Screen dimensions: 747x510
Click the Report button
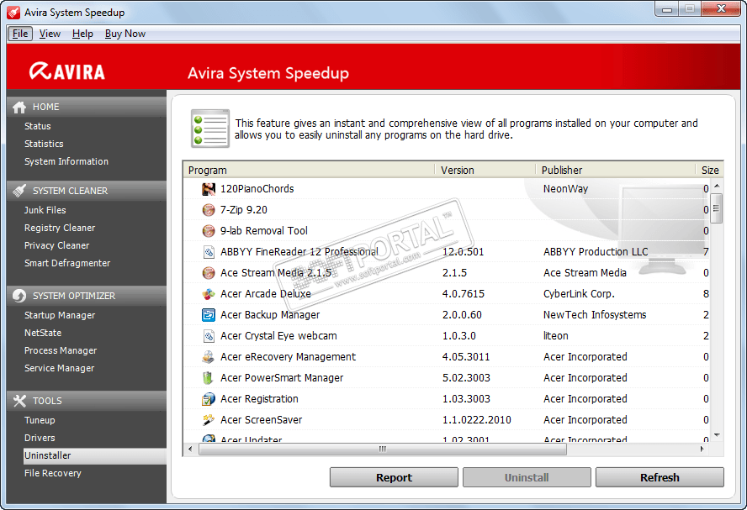coord(394,477)
